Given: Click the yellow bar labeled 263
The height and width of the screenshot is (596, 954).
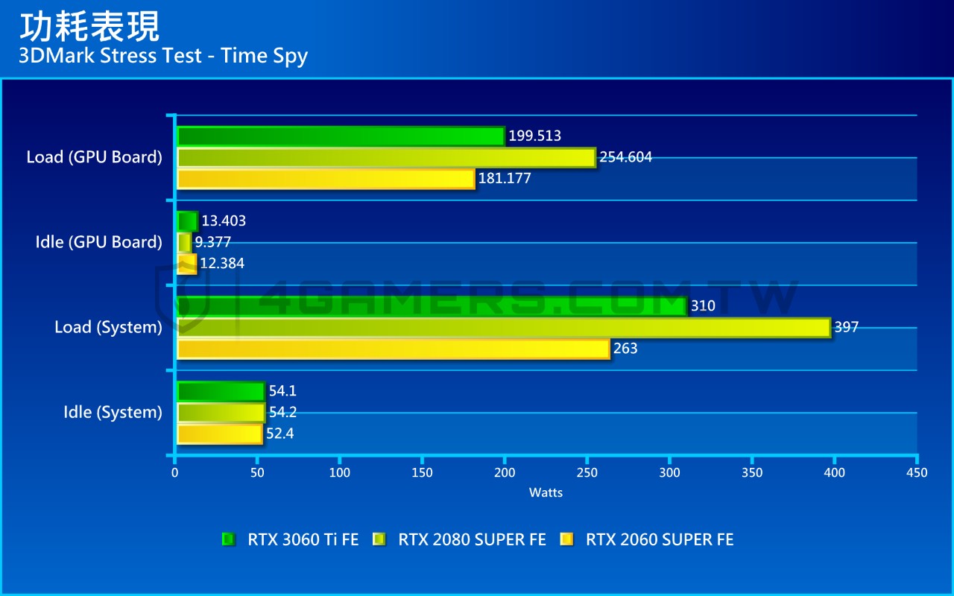Looking at the screenshot, I should click(x=394, y=349).
